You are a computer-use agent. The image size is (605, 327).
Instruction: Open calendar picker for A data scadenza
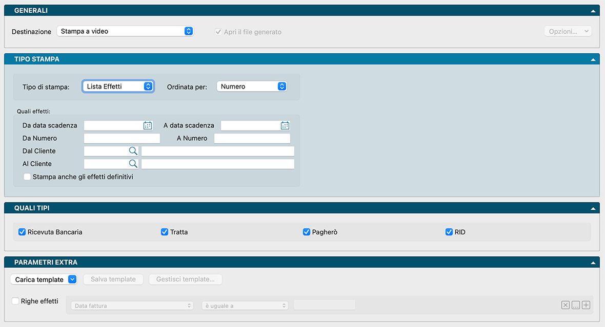[x=285, y=125]
